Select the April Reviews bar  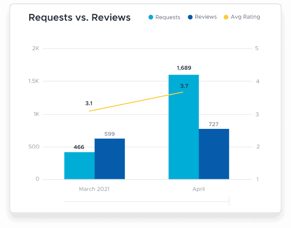point(214,154)
